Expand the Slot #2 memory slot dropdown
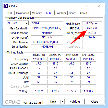Image resolution: width=108 pixels, height=108 pixels. click(26, 23)
